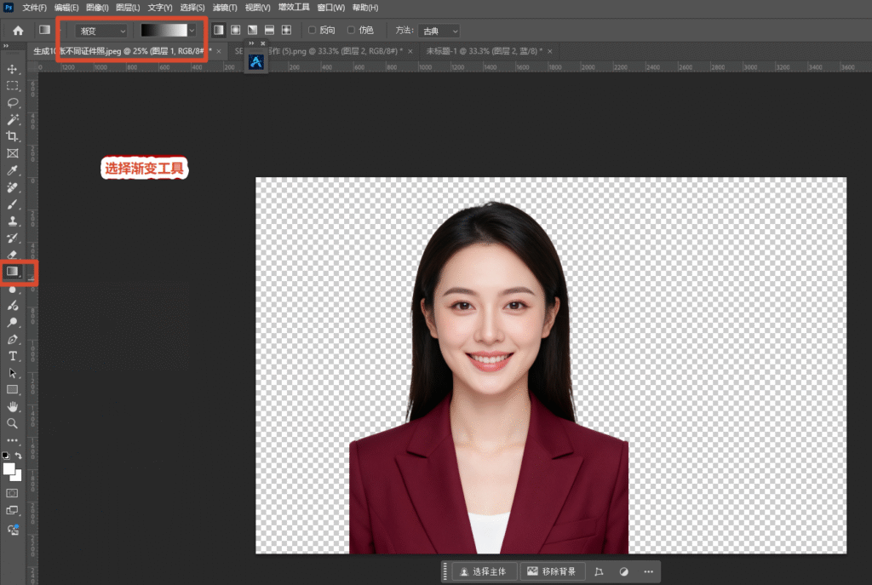Click the contextual task bar drag handle

[445, 571]
